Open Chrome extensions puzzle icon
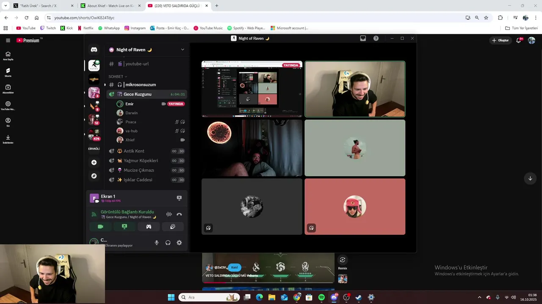The height and width of the screenshot is (304, 542). pyautogui.click(x=500, y=18)
